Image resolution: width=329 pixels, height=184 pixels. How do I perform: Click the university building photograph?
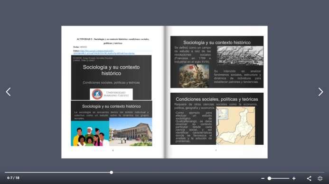pos(131,131)
